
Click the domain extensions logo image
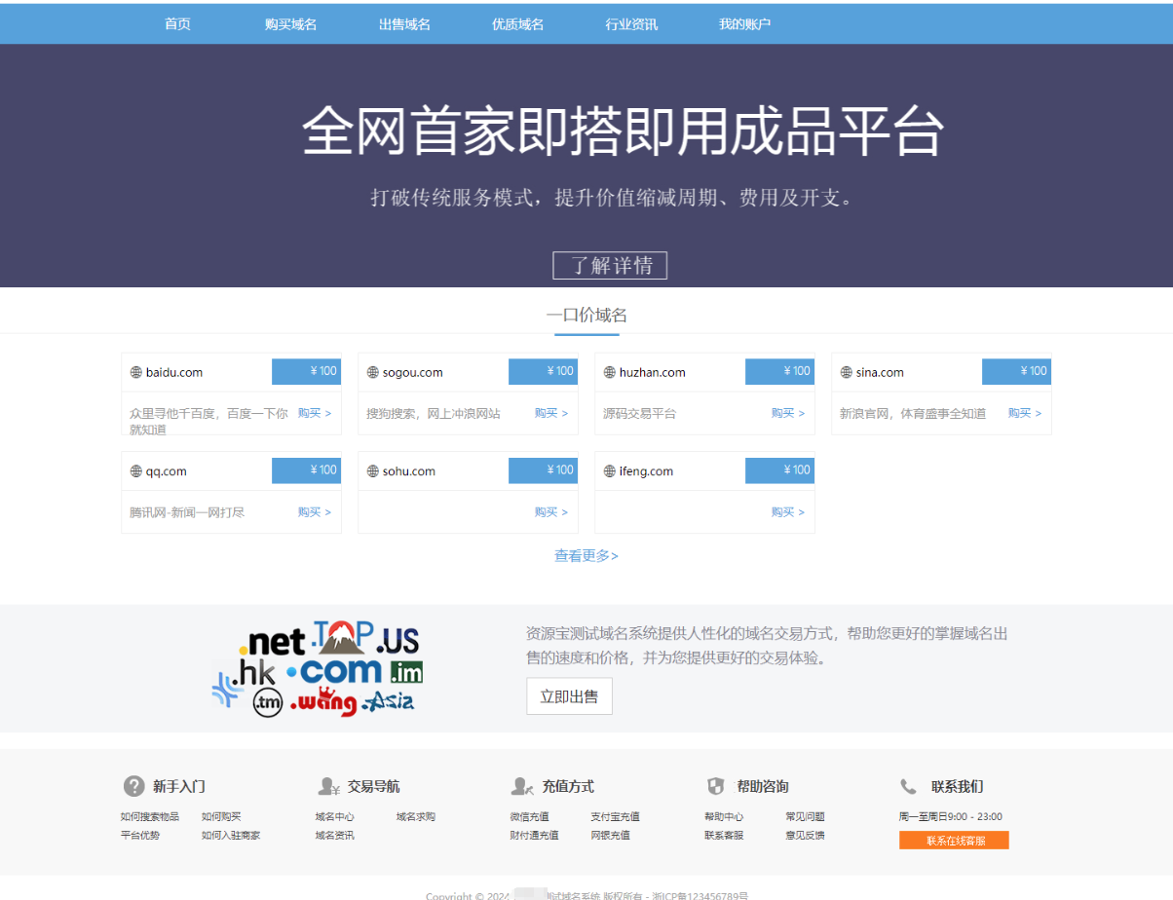[322, 669]
